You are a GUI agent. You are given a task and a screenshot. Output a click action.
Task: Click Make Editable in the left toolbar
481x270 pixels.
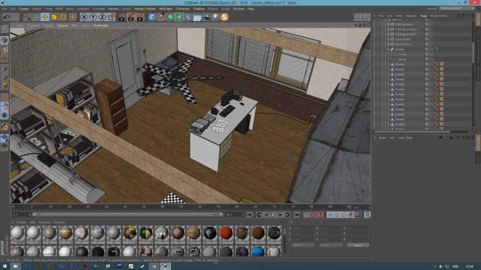tap(4, 29)
